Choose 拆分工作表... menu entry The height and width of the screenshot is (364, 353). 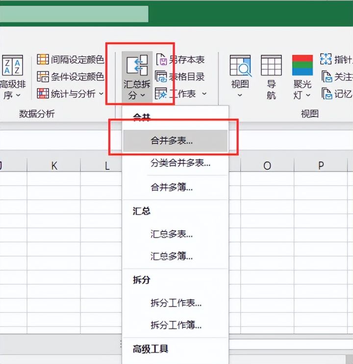pyautogui.click(x=175, y=303)
